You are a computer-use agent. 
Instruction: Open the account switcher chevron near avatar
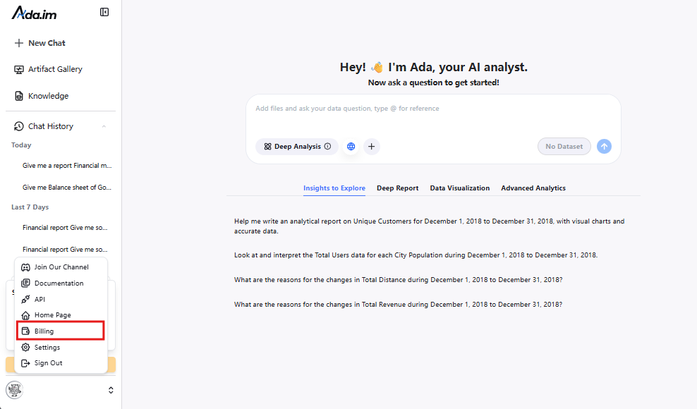point(111,389)
